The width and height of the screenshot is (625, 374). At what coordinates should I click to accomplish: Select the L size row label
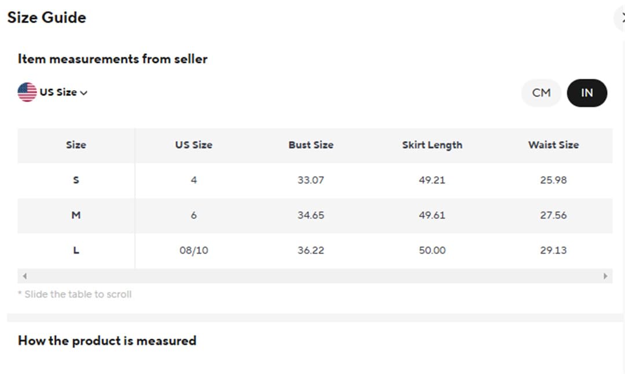click(76, 250)
